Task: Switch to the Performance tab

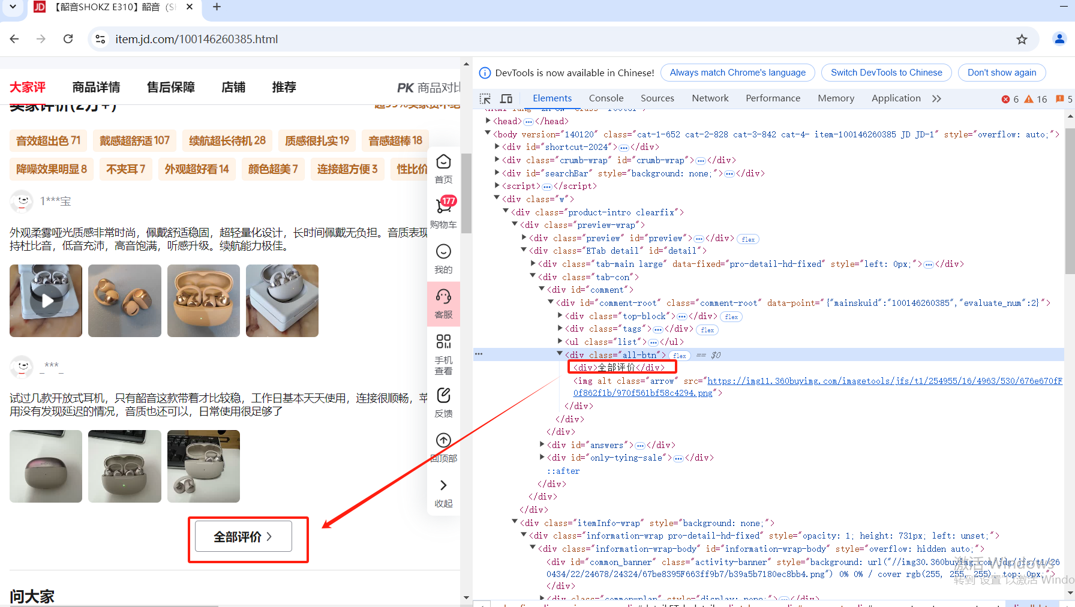Action: (773, 98)
